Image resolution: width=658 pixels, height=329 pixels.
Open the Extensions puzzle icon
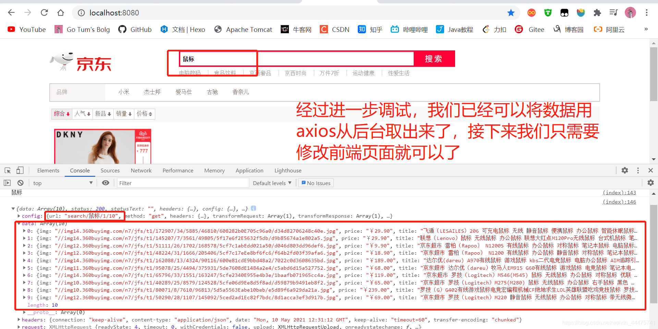click(597, 13)
